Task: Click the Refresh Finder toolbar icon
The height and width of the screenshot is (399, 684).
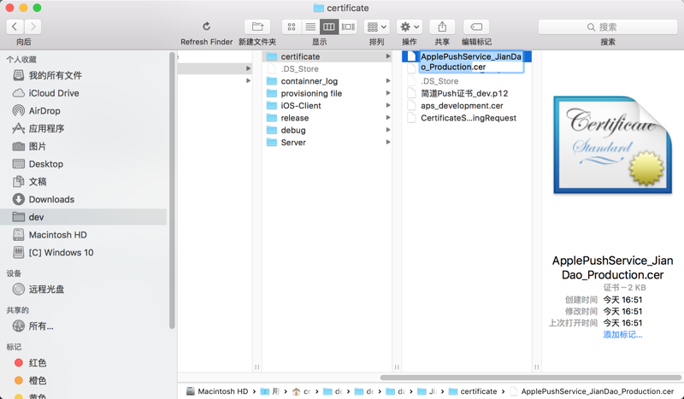Action: pyautogui.click(x=206, y=26)
